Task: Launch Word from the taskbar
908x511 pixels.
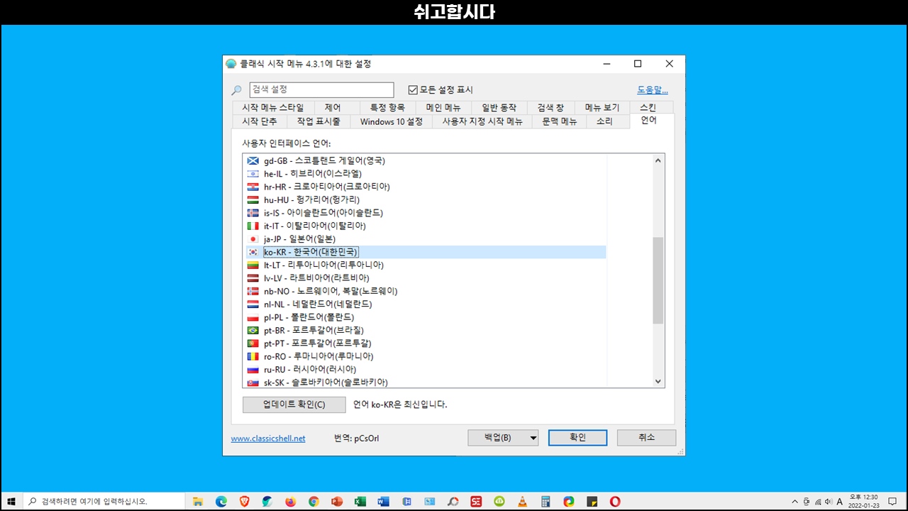Action: tap(383, 501)
